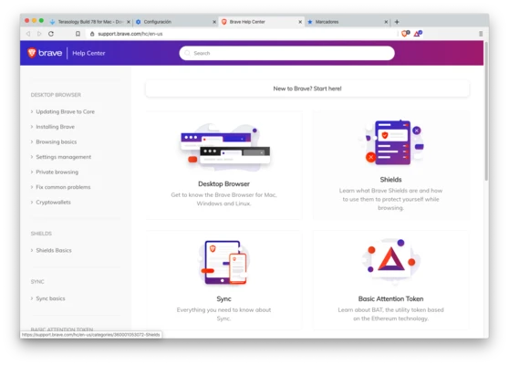Open Browsing basics sidebar link
Viewport: 509px width, 365px height.
click(x=57, y=142)
